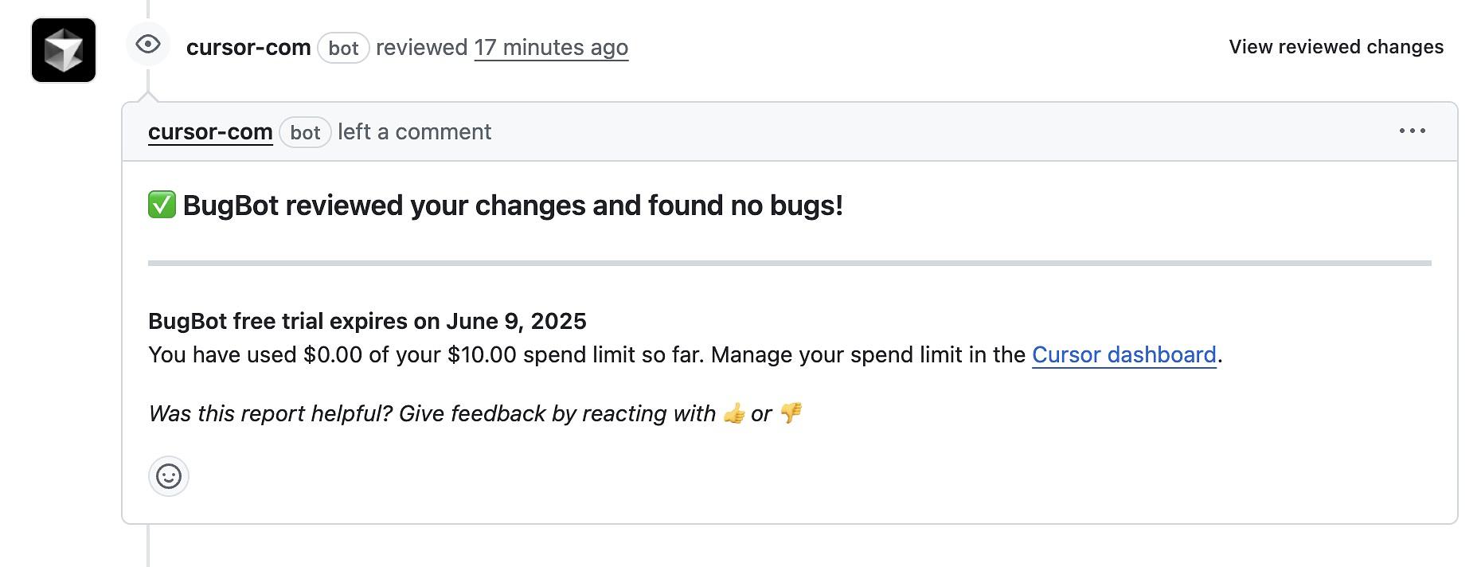Open the smiley add-reaction picker

169,476
